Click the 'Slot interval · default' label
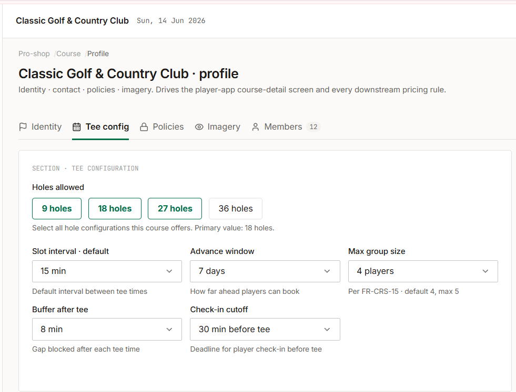The width and height of the screenshot is (516, 392). [x=70, y=251]
